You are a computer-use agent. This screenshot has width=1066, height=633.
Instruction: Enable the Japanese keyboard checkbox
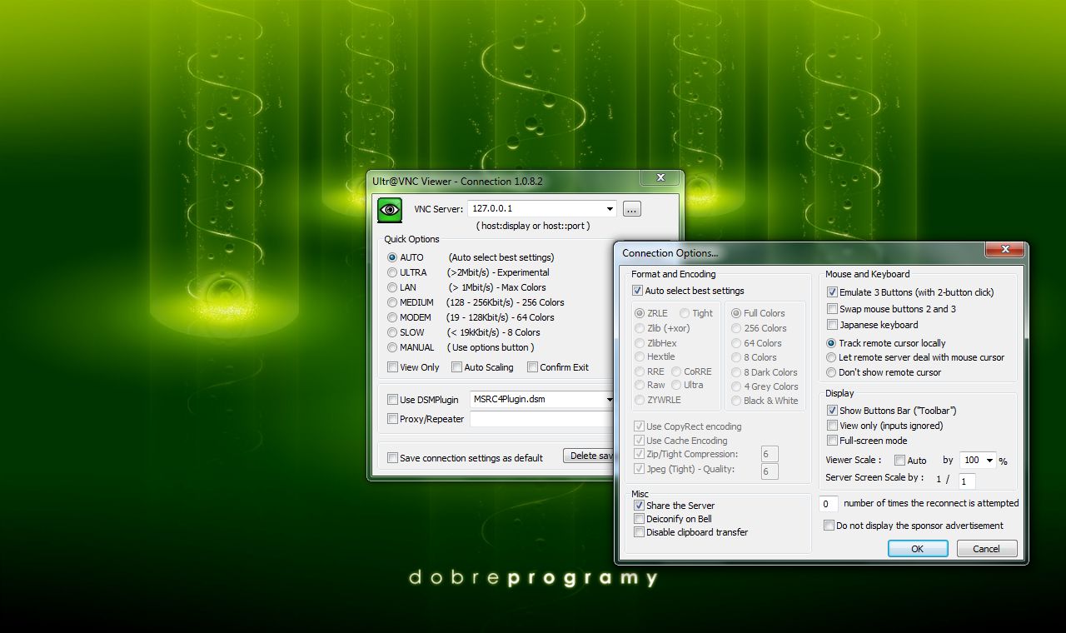pos(832,325)
